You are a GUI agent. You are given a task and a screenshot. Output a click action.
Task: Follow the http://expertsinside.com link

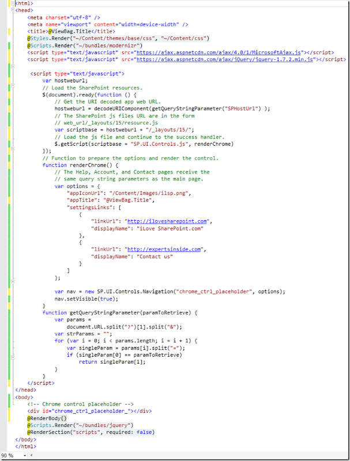(164, 250)
